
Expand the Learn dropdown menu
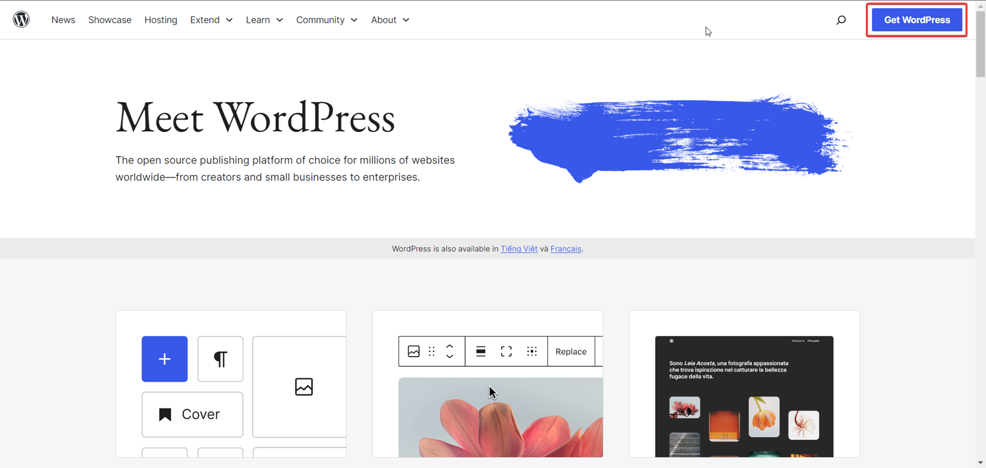click(x=264, y=20)
